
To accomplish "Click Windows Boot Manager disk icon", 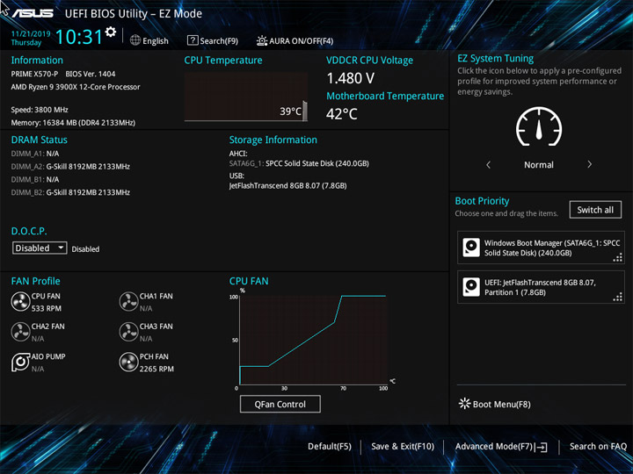I will click(471, 248).
